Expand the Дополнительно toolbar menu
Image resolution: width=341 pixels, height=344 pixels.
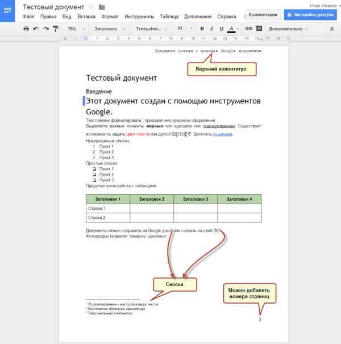[288, 29]
